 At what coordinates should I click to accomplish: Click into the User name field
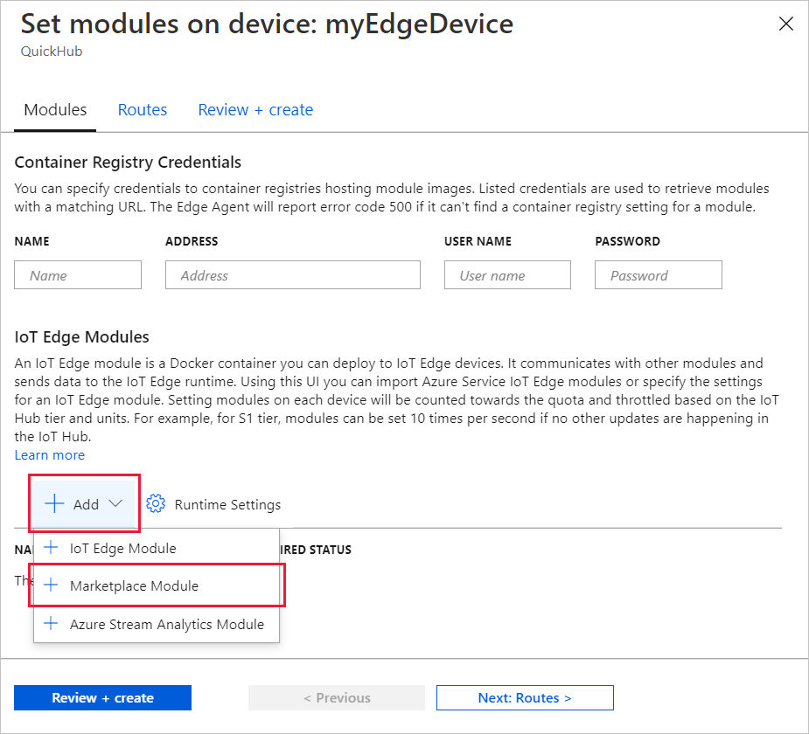507,275
